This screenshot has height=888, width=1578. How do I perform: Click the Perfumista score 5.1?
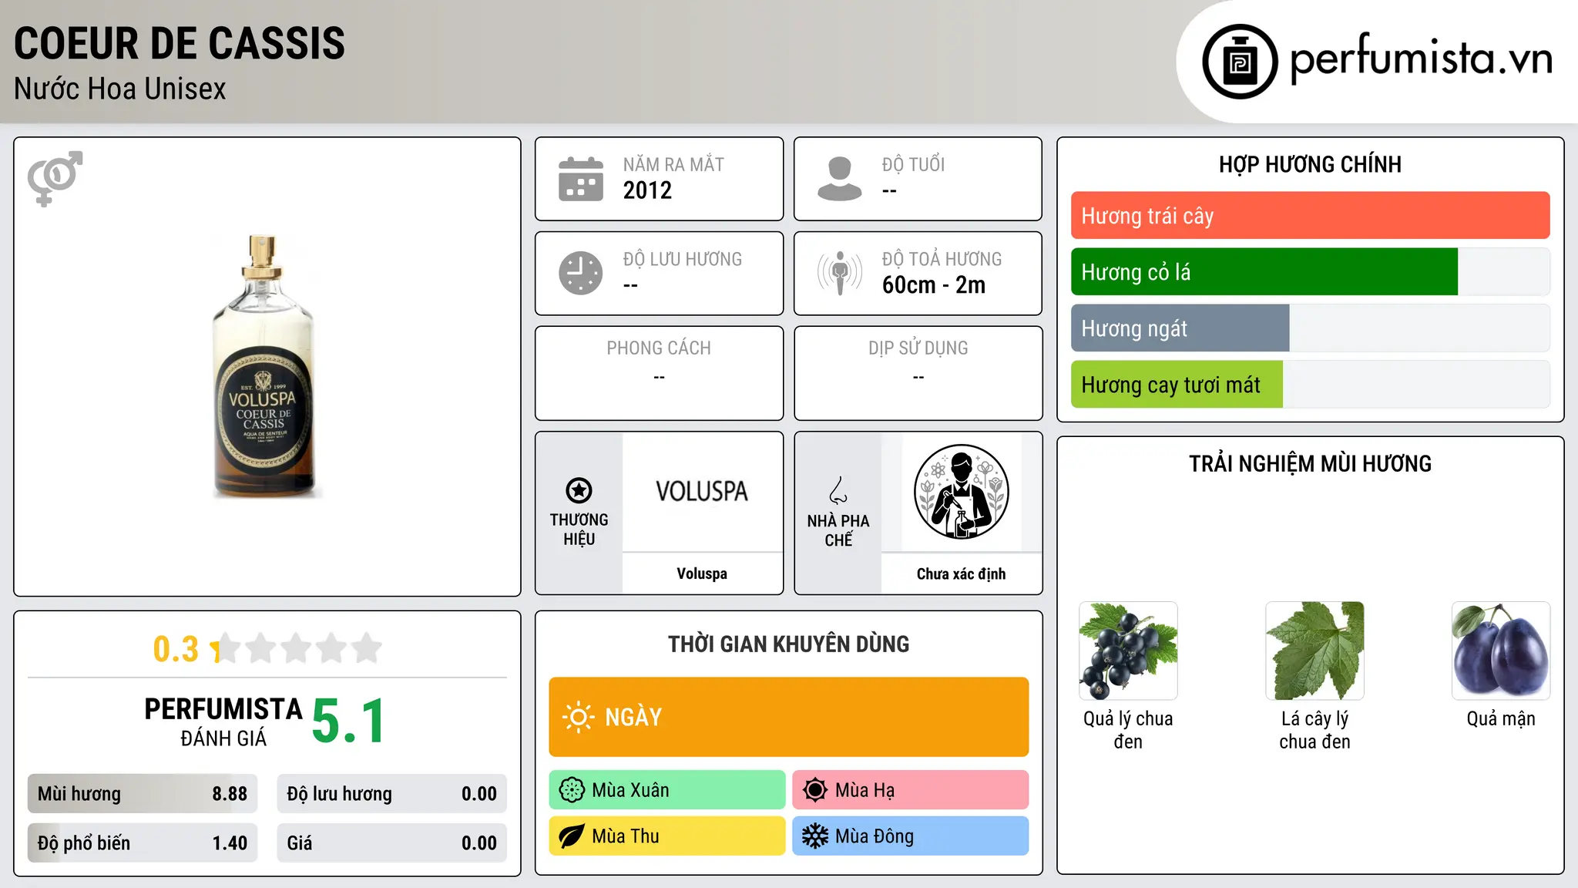348,721
